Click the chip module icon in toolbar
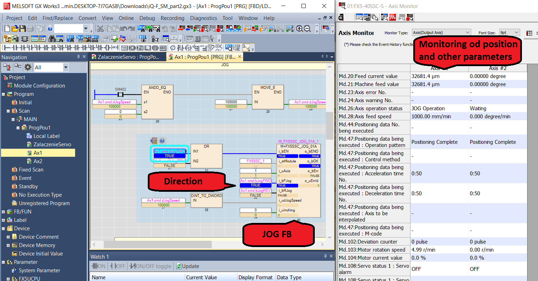Viewport: 538px width, 281px height. point(25,38)
